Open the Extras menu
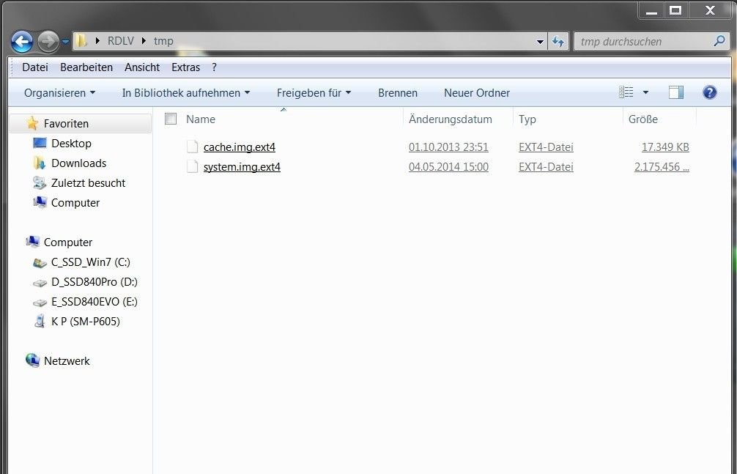 click(185, 67)
